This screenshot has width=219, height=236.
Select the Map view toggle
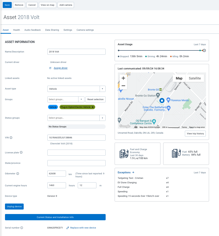pos(179,78)
